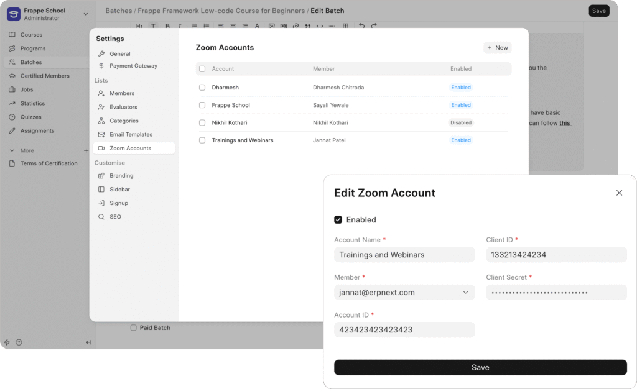
Task: Collapse the main sidebar with the arrow icon
Action: [88, 342]
